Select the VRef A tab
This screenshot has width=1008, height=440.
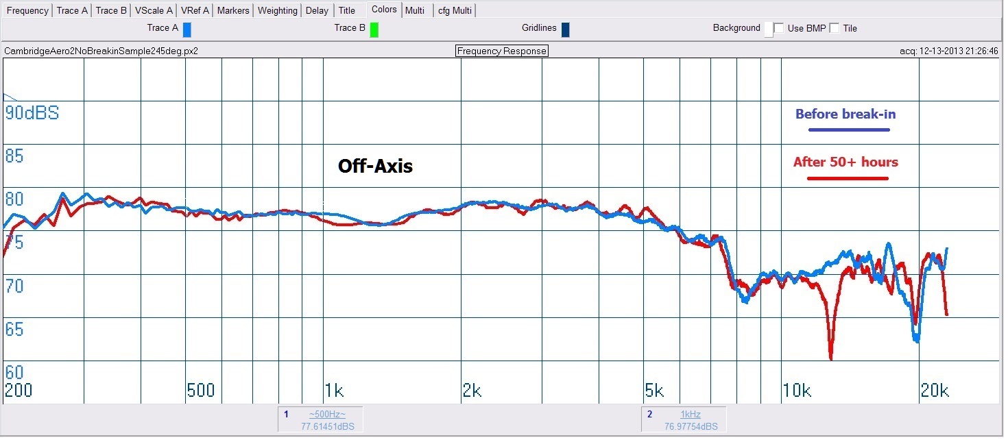click(195, 10)
